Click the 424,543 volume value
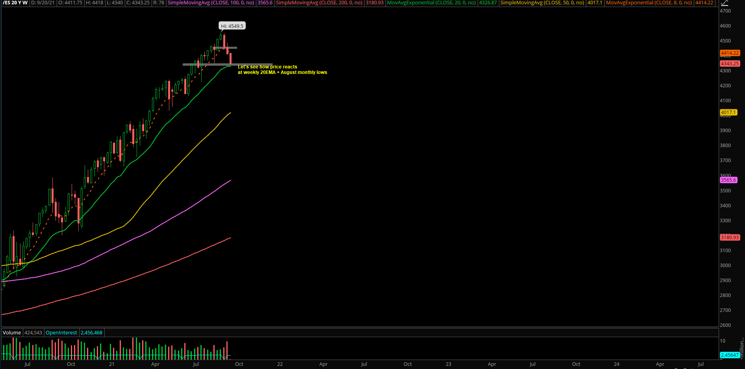Screen dimensions: 745x369 33,333
